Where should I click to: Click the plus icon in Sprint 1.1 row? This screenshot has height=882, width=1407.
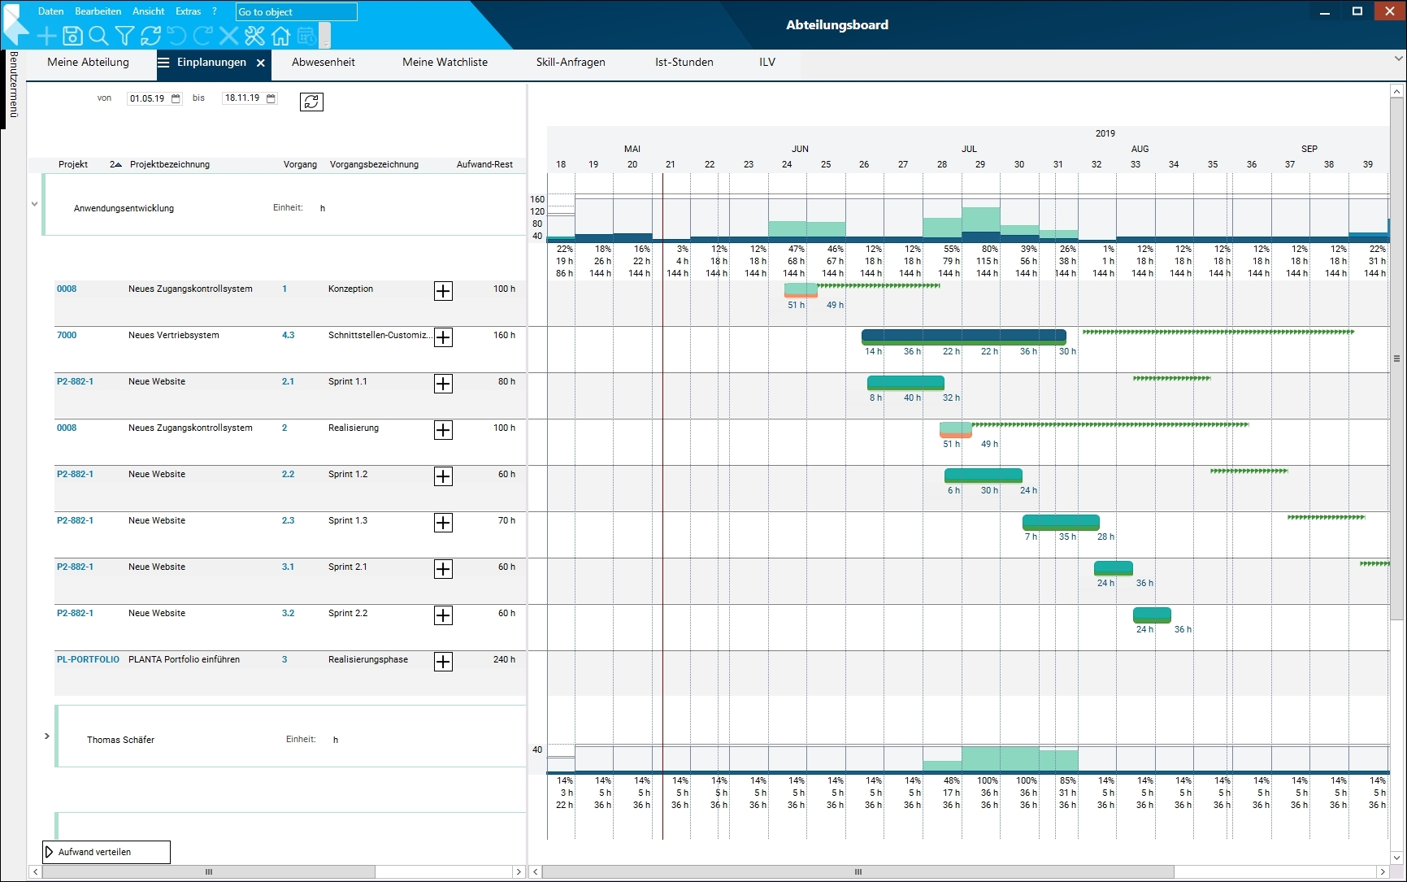click(x=443, y=384)
